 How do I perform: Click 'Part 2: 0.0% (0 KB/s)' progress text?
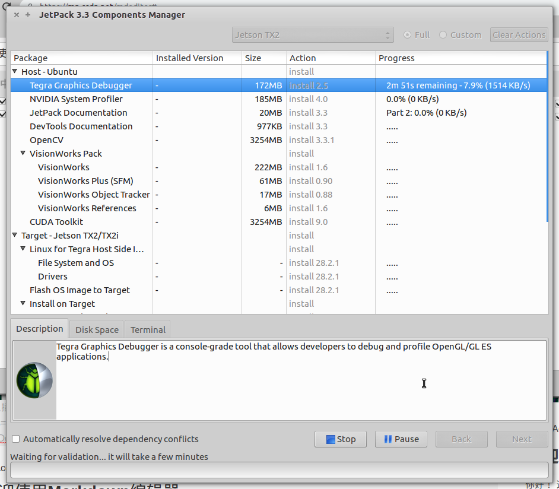427,113
